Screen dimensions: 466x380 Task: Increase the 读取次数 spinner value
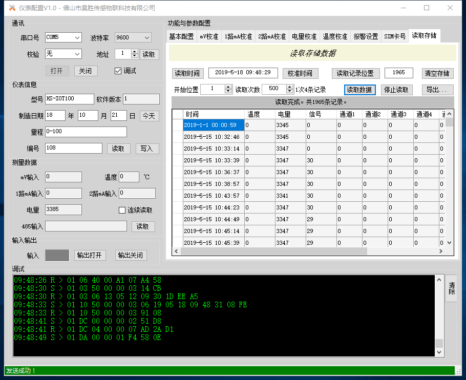289,87
